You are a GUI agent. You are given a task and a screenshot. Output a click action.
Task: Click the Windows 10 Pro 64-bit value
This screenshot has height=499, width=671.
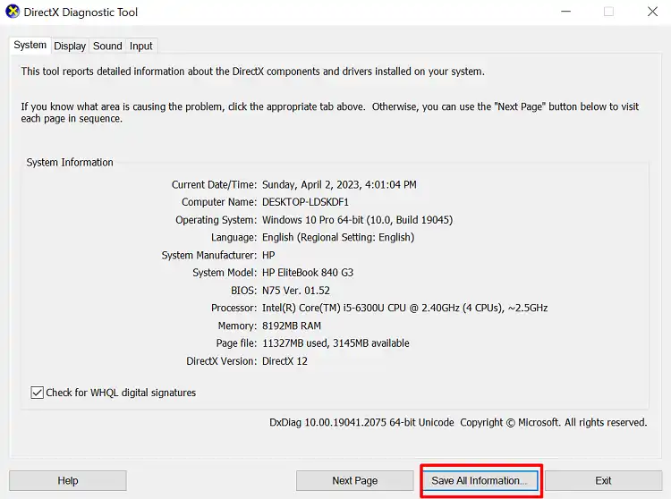tap(313, 220)
